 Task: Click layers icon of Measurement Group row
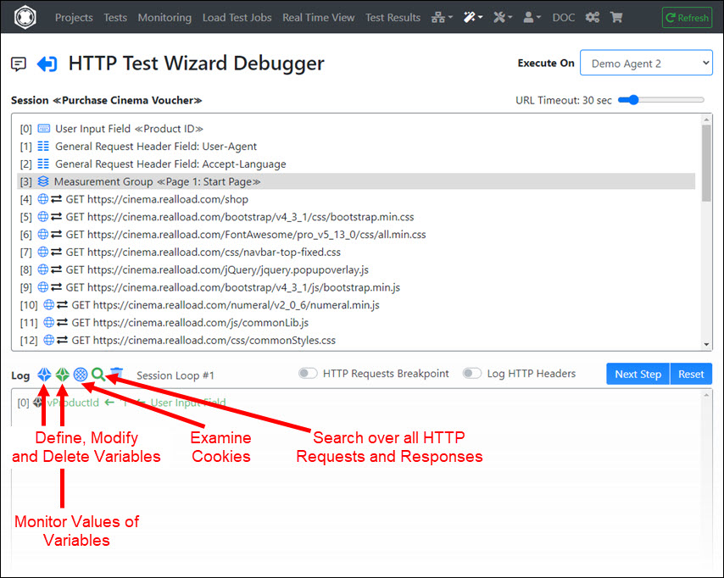point(43,181)
